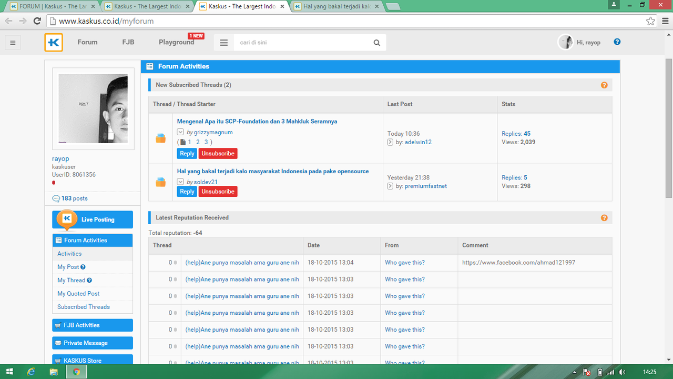
Task: Open the Playground nav item
Action: click(177, 42)
